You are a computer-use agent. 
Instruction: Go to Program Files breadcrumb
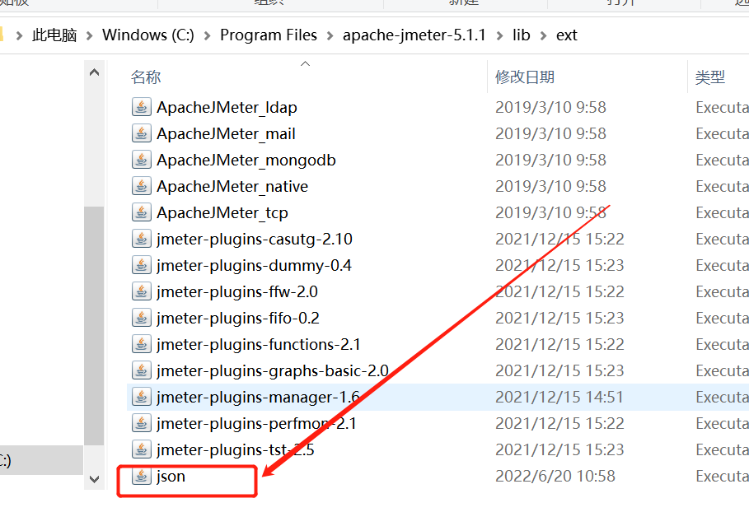(269, 35)
